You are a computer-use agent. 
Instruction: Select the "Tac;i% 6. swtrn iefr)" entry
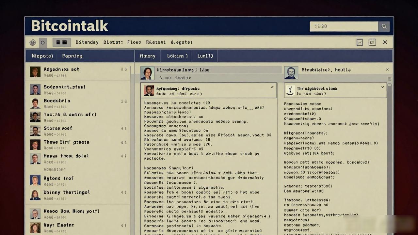[x=78, y=117]
